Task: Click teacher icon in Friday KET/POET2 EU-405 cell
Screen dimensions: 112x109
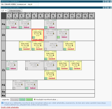Action: tap(34, 85)
